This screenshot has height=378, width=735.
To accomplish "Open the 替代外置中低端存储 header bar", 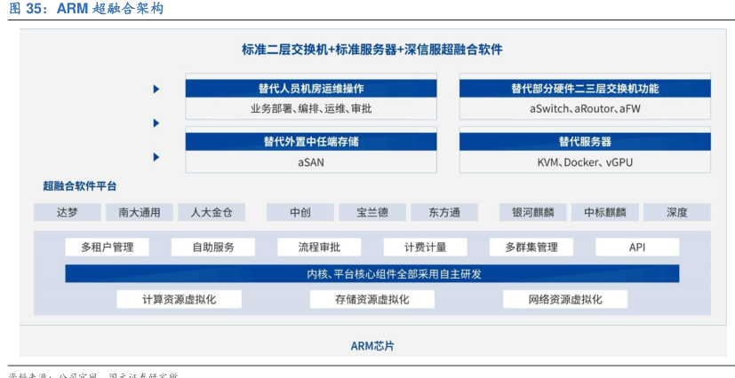I will coord(311,142).
